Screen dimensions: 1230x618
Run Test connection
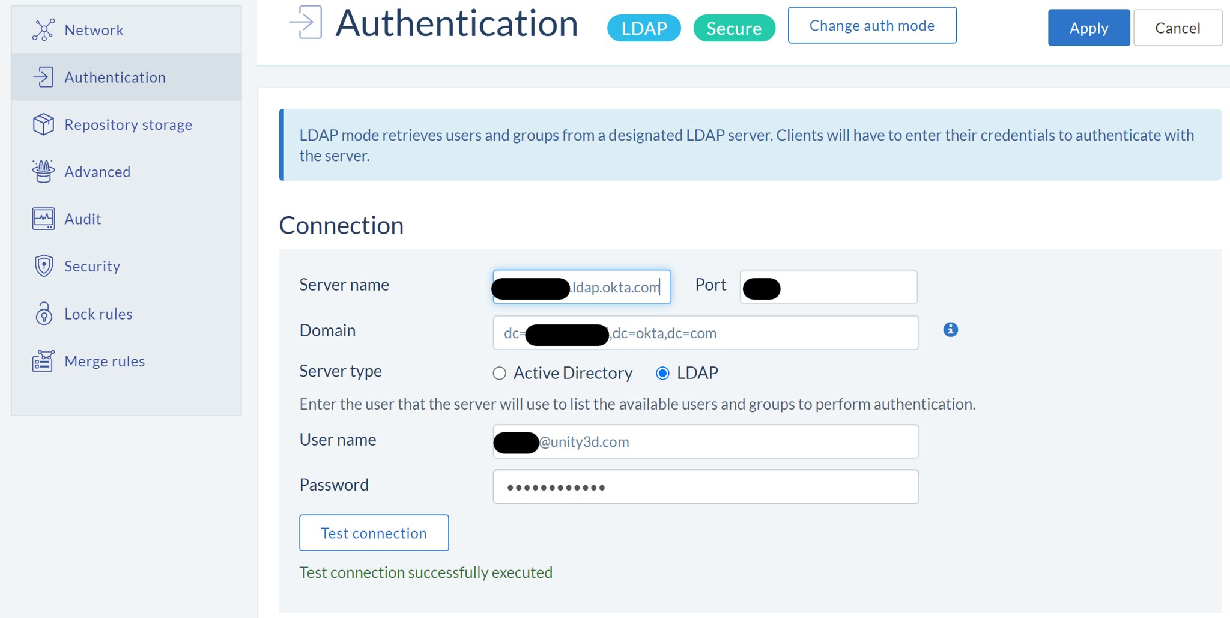point(374,533)
